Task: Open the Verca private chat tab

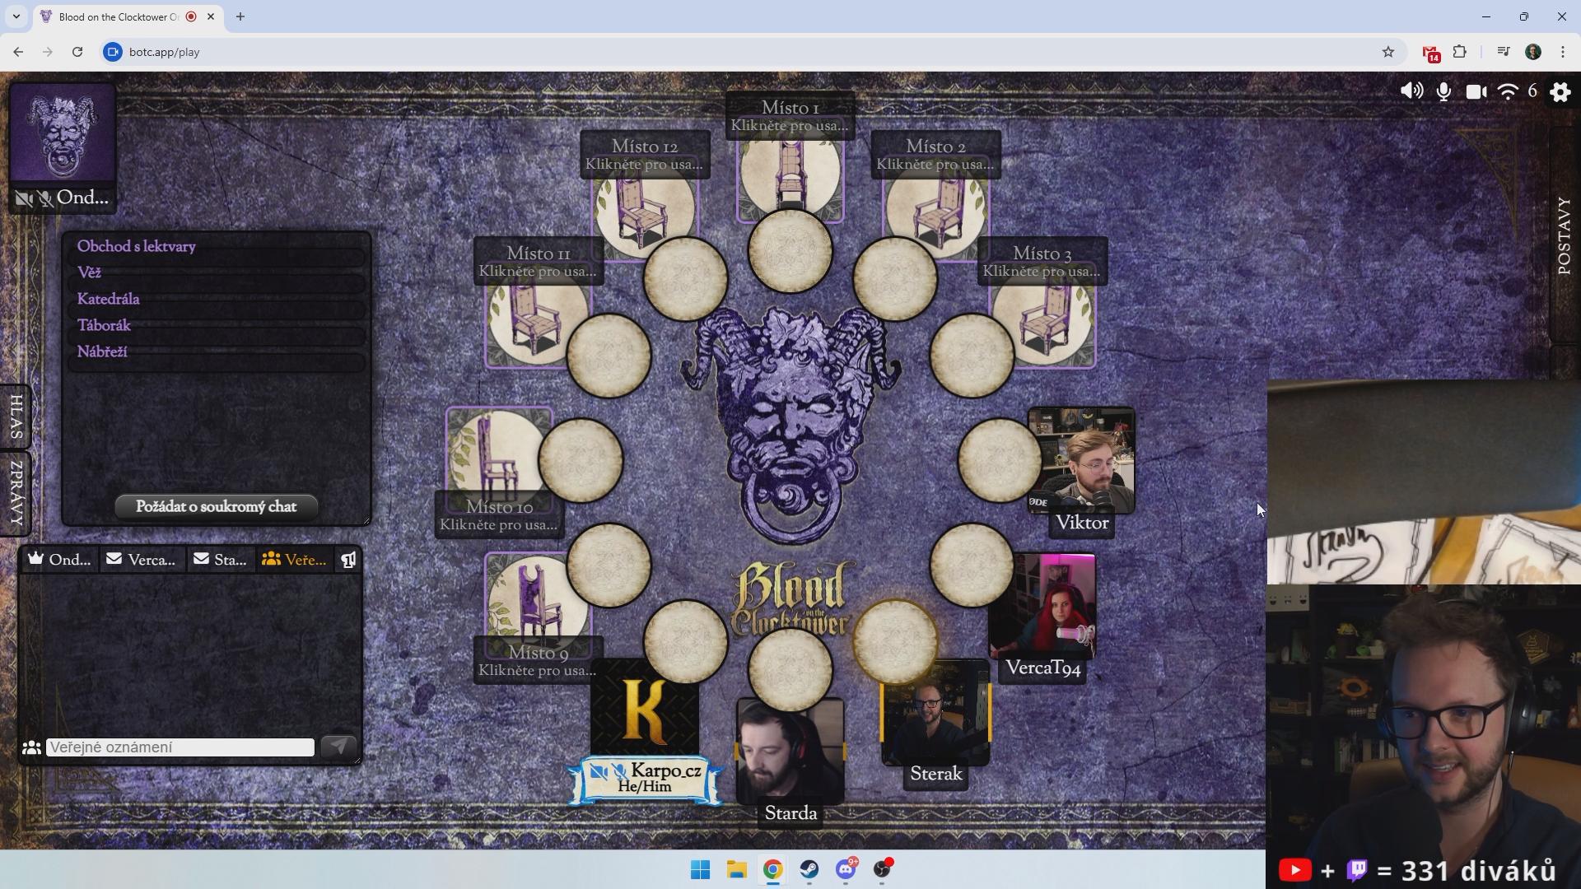Action: point(141,560)
